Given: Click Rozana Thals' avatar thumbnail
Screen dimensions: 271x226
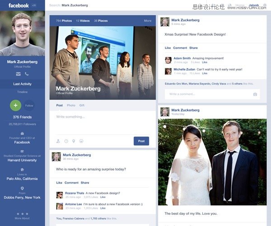Looking at the screenshot, I should pos(60,195).
